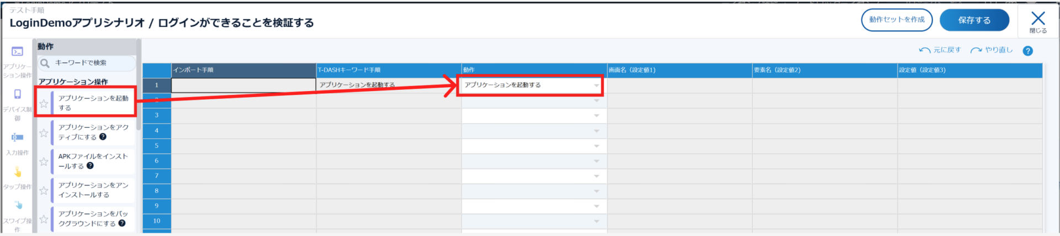
Task: Close the test procedure editor with 閉じる
Action: (1038, 22)
